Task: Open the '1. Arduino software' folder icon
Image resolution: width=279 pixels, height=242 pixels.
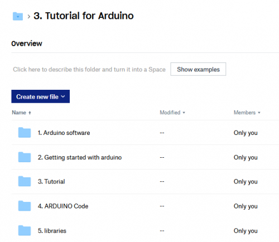Action: pos(25,133)
